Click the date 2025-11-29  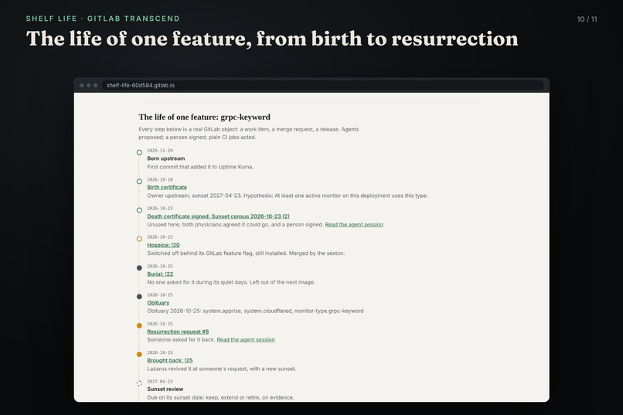coord(160,151)
